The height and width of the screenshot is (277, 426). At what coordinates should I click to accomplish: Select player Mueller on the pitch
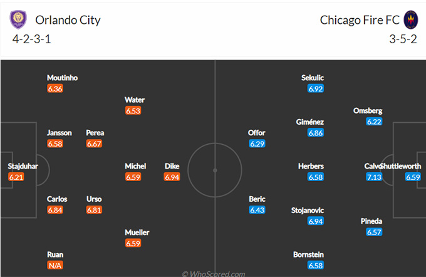[x=137, y=233]
